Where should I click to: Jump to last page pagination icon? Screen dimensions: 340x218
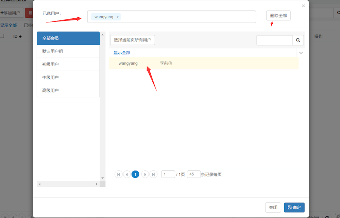coord(153,174)
